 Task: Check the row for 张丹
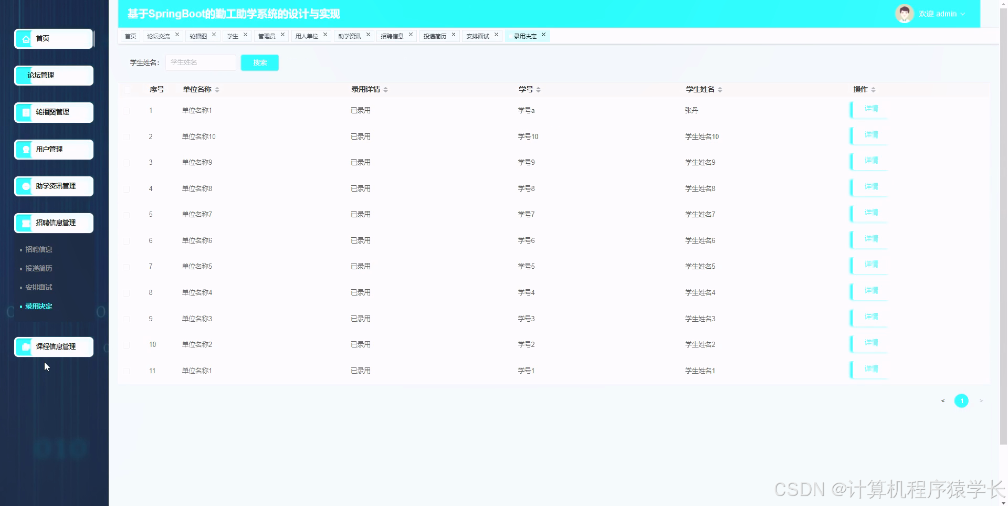click(127, 111)
